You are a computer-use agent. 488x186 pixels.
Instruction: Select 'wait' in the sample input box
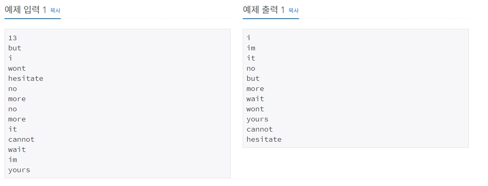(17, 150)
